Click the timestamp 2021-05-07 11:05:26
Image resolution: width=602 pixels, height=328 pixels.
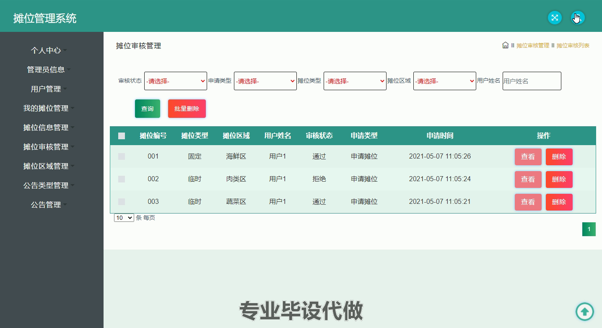pos(440,156)
